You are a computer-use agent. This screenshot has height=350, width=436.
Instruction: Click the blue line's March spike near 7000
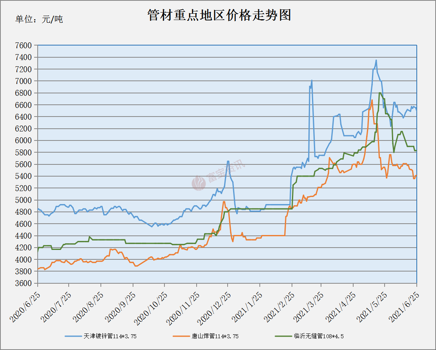[312, 80]
